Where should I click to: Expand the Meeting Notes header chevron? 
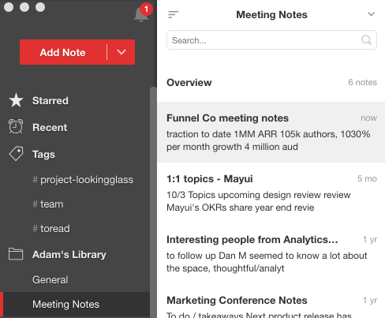[371, 14]
